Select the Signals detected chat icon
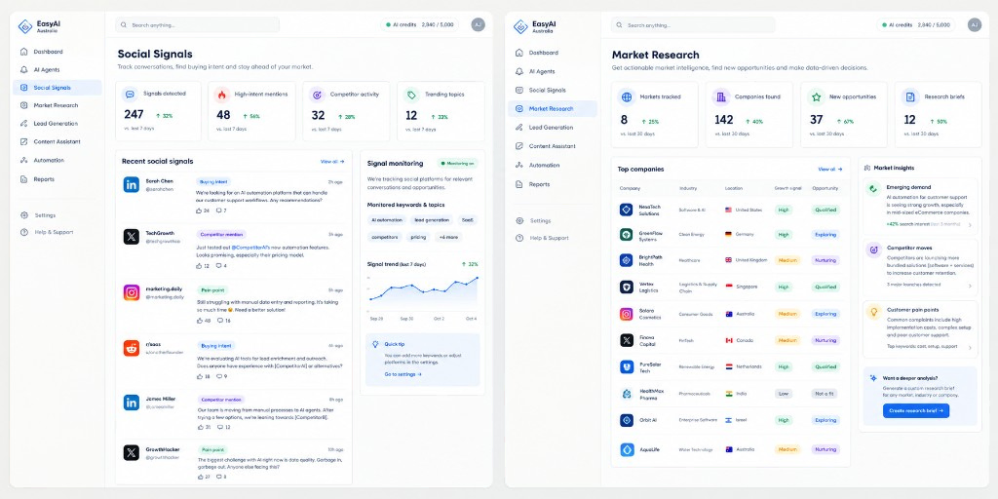This screenshot has width=998, height=499. click(x=130, y=95)
